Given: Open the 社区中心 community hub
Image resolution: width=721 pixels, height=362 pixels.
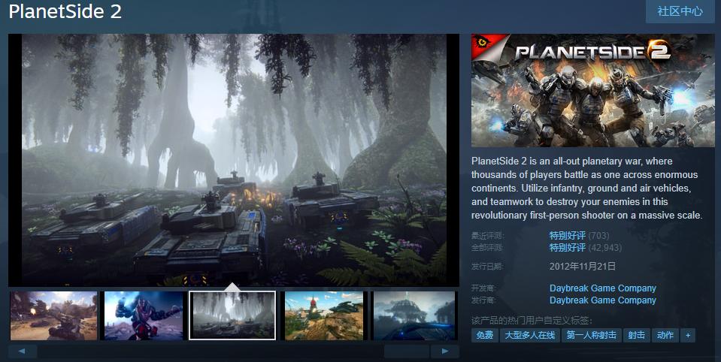Looking at the screenshot, I should click(680, 11).
